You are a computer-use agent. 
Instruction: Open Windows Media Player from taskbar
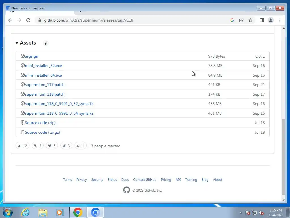click(x=60, y=212)
